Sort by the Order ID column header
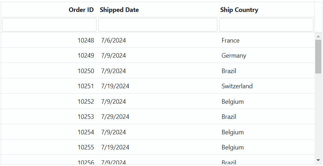This screenshot has height=166, width=323. point(81,9)
